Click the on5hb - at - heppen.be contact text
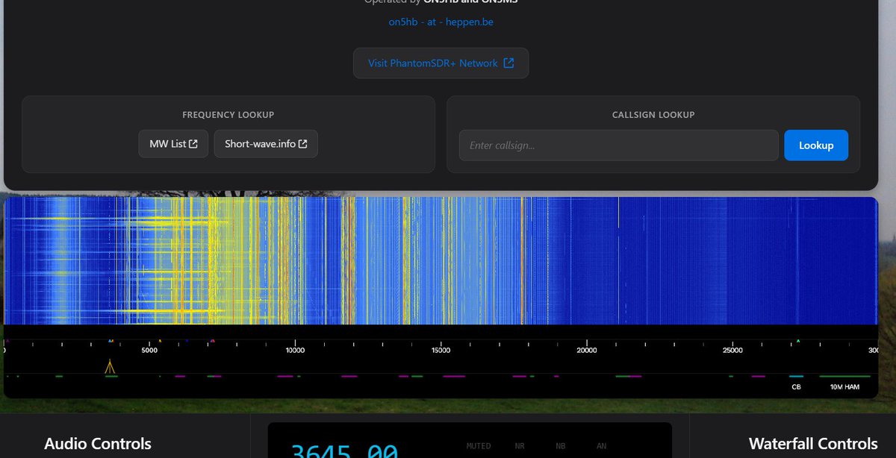 click(x=441, y=22)
